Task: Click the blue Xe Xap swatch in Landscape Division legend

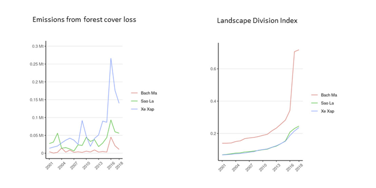Action: 315,111
